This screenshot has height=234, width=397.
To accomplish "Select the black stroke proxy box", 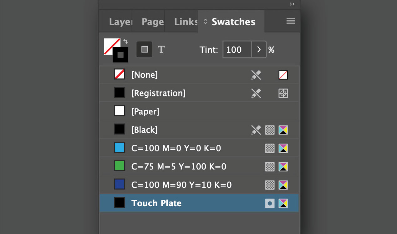I will tap(120, 55).
